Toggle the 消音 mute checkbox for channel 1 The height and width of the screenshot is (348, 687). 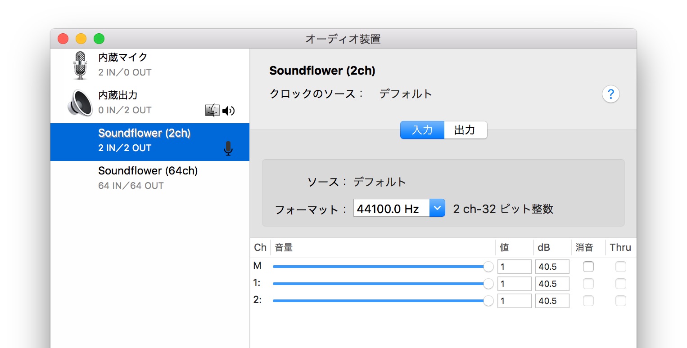click(588, 284)
